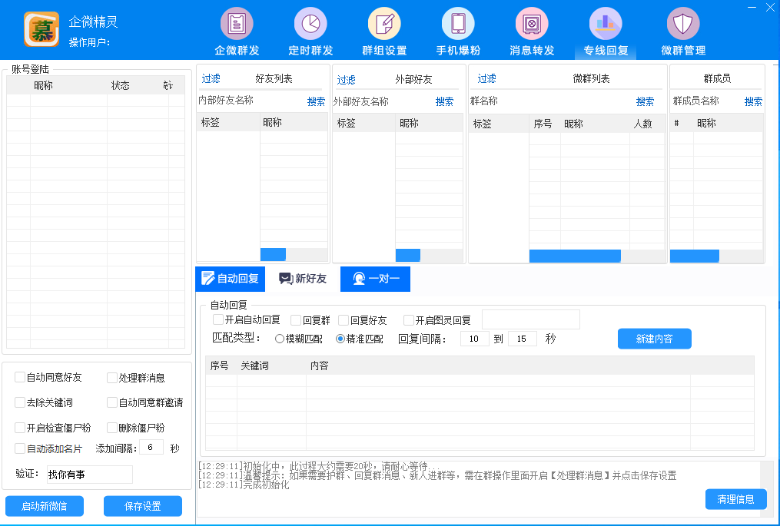Toggle 自动同意好友 checkbox
This screenshot has width=780, height=526.
(20, 377)
